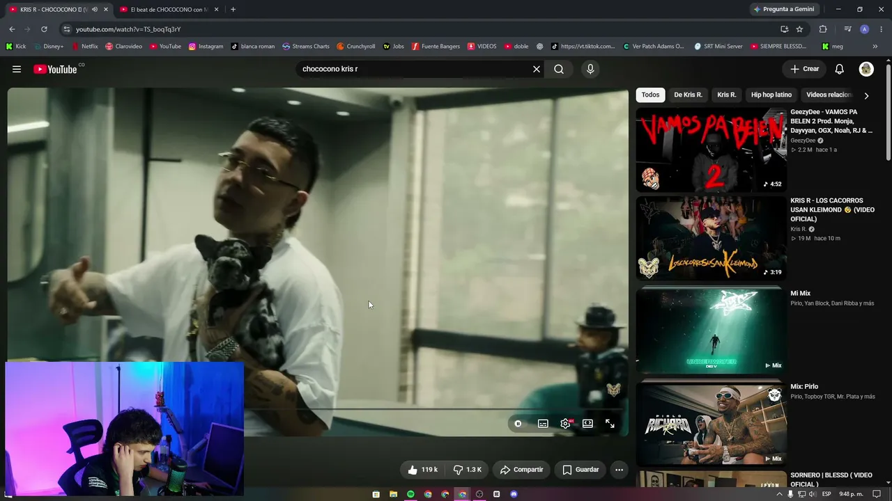Screen dimensions: 892x501
Task: Open video player settings gear
Action: tap(565, 423)
